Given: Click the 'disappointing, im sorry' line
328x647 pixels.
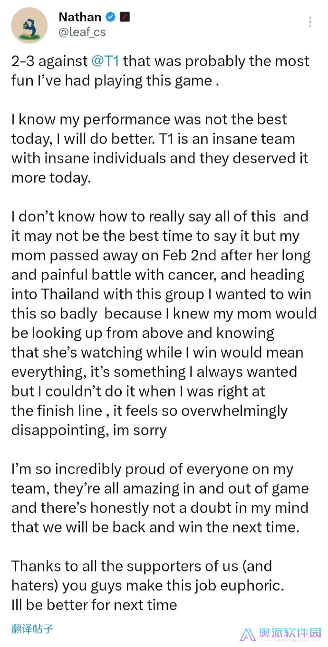Looking at the screenshot, I should coord(89,430).
